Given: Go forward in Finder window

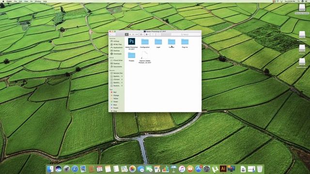Looking at the screenshot, I should pyautogui.click(x=114, y=34).
